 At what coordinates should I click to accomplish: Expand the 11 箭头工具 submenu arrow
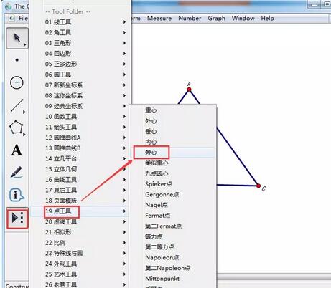124,127
